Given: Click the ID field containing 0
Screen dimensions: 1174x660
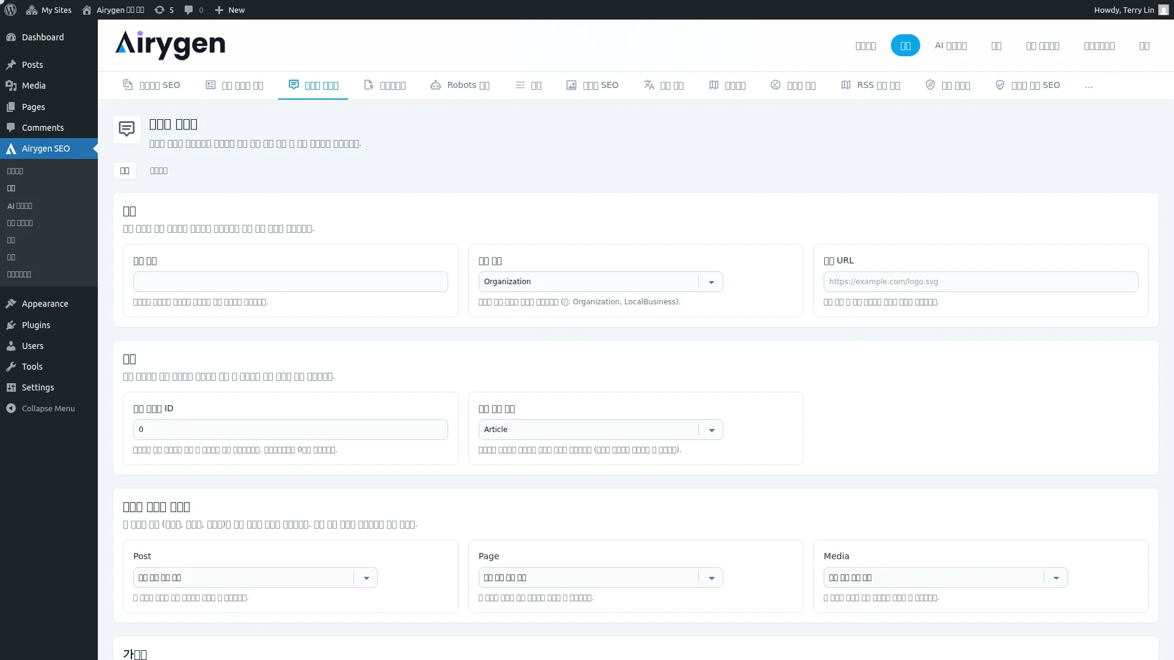Looking at the screenshot, I should (290, 430).
